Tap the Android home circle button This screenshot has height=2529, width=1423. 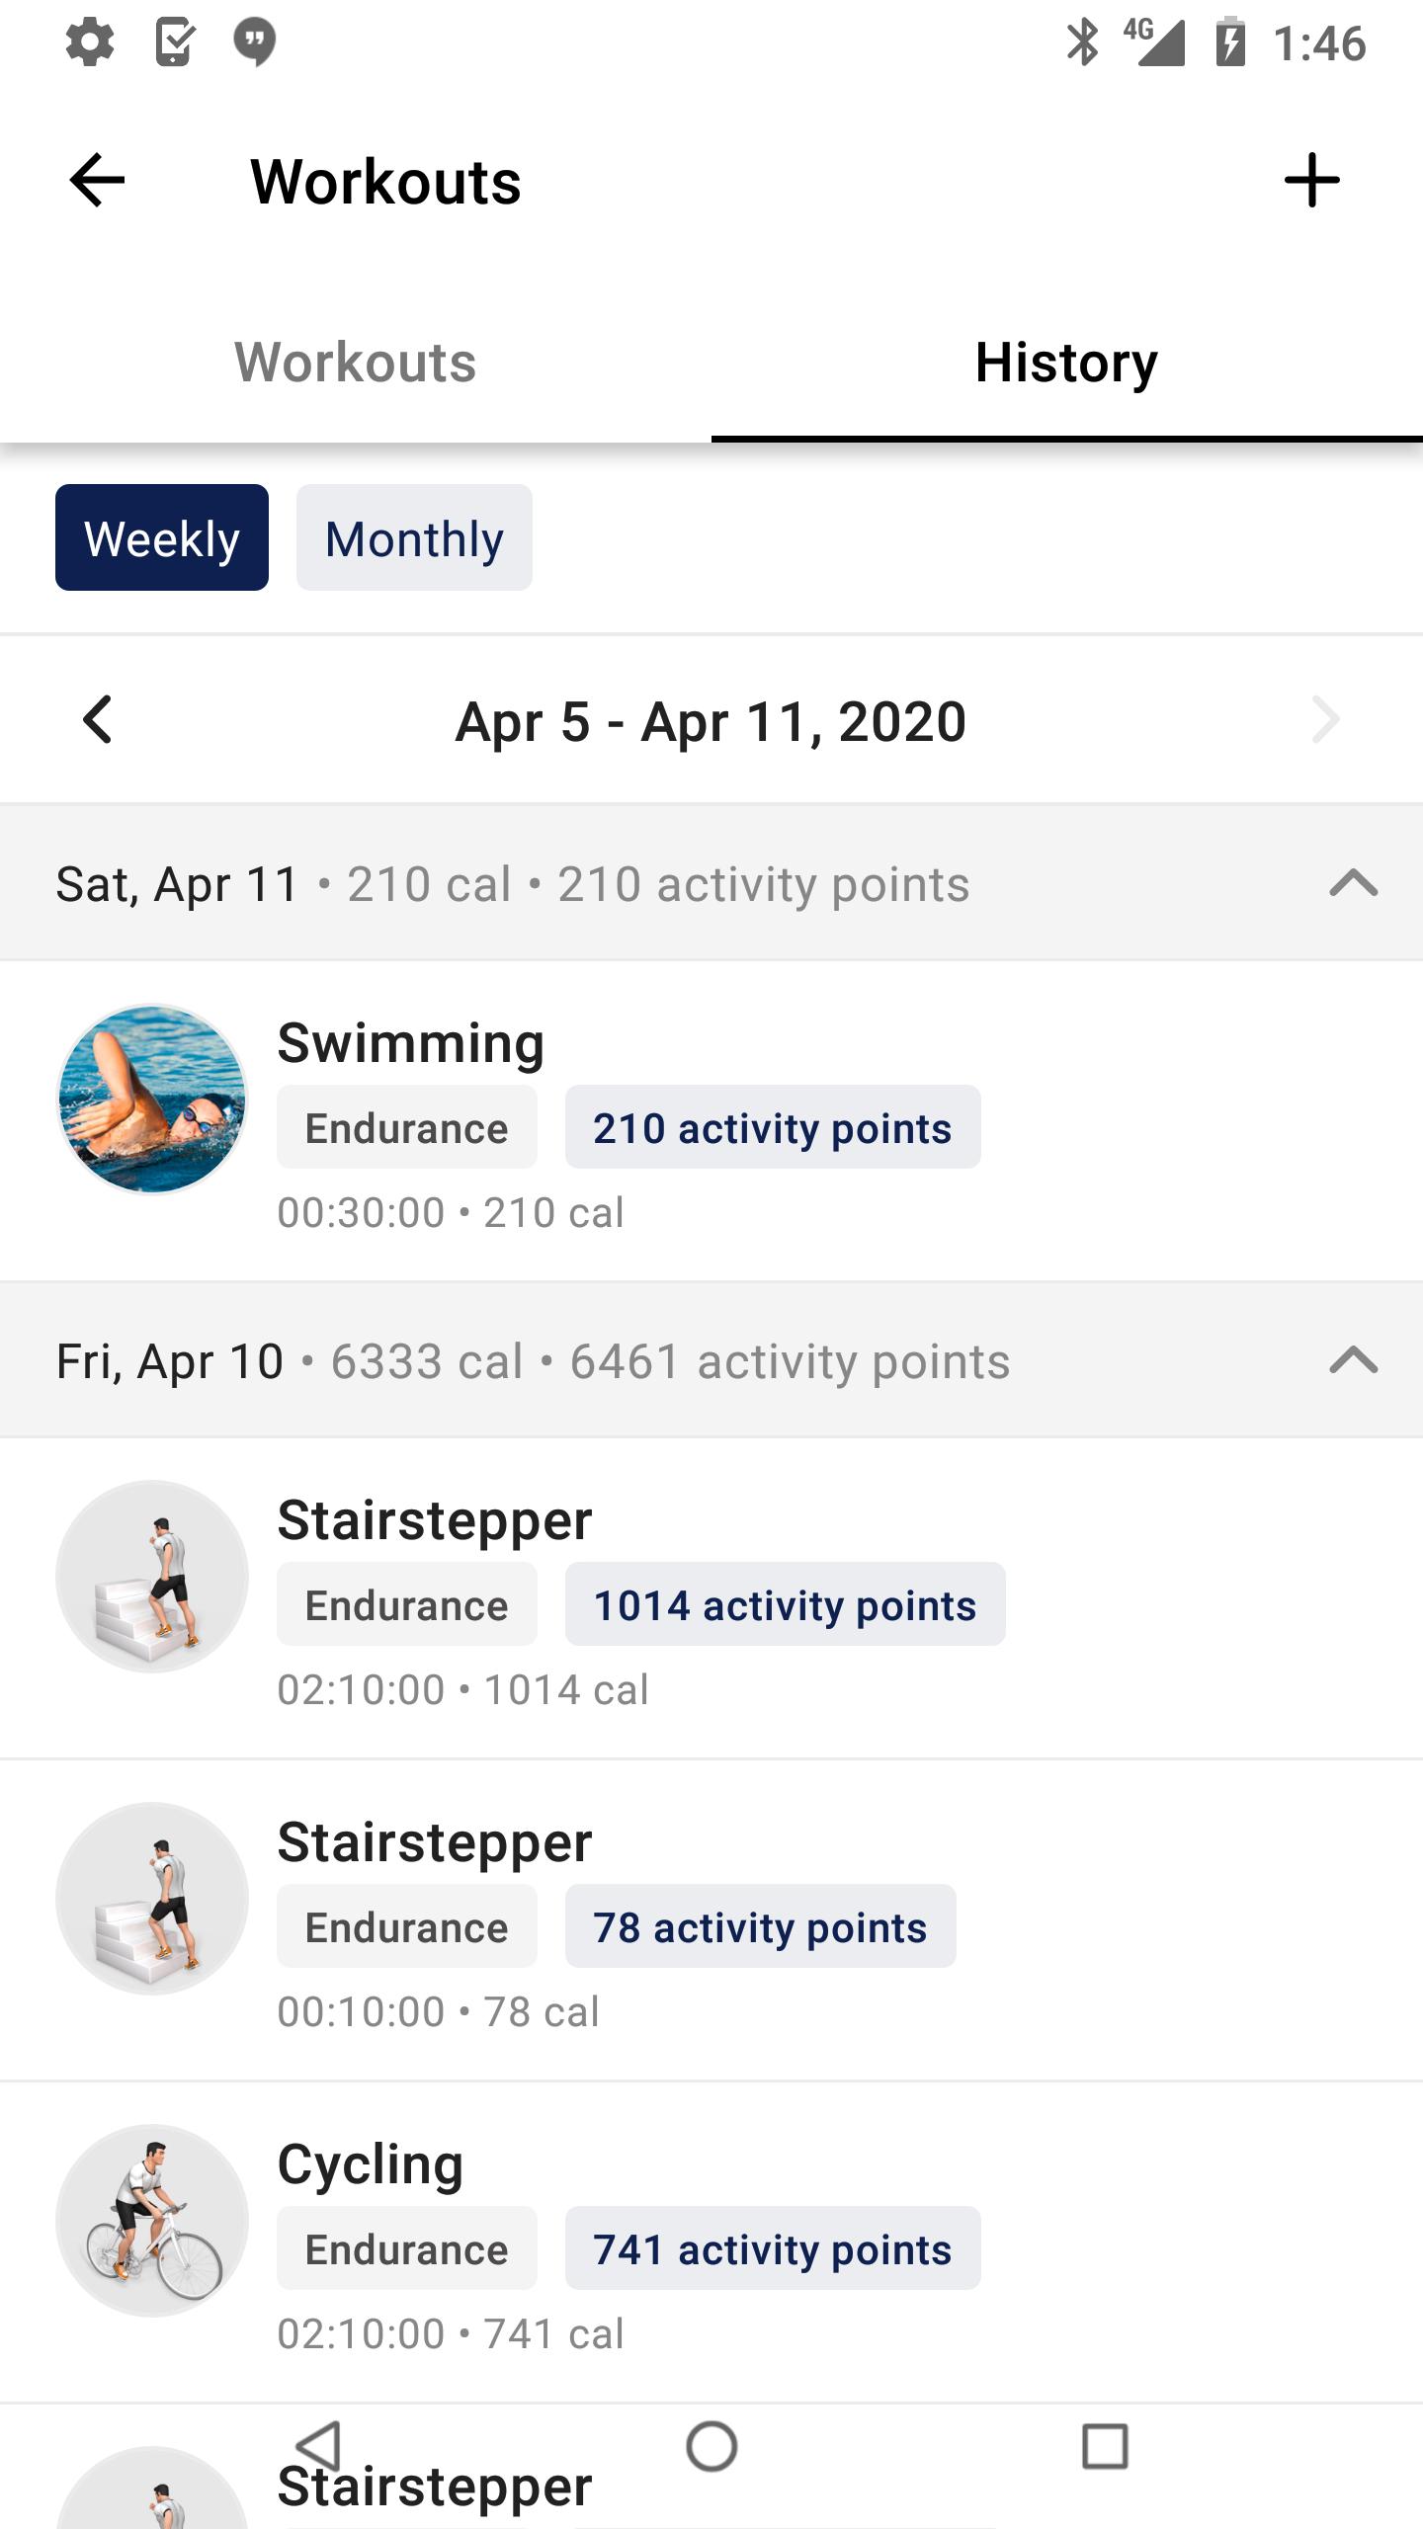pos(711,2446)
